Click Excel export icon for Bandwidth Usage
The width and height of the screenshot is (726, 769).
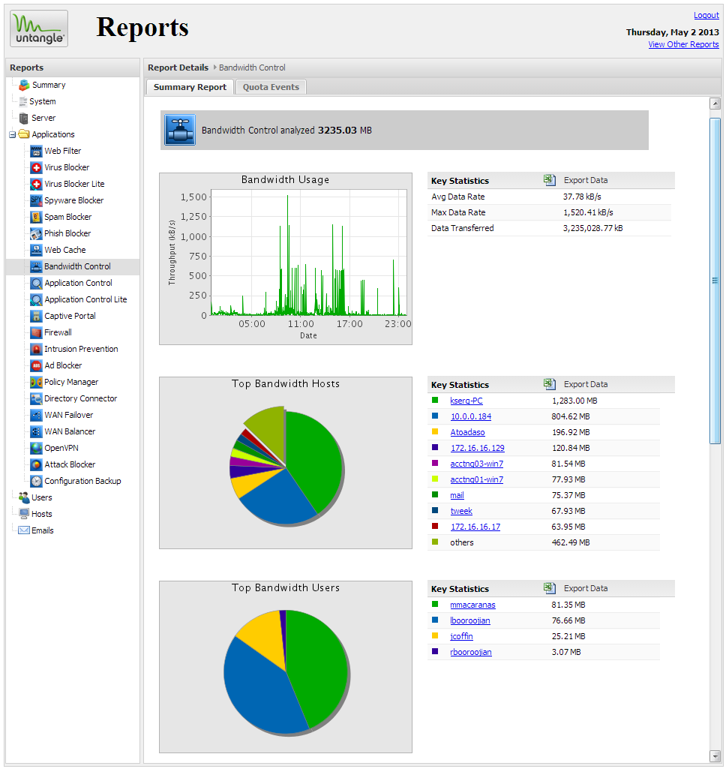click(550, 180)
